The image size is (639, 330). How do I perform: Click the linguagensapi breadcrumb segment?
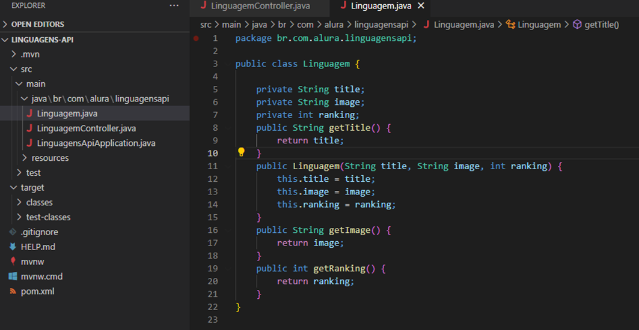click(x=381, y=25)
